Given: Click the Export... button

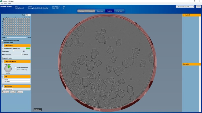Looking at the screenshot, I should (20, 92).
